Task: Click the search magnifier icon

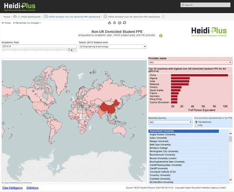Action: pos(183,5)
